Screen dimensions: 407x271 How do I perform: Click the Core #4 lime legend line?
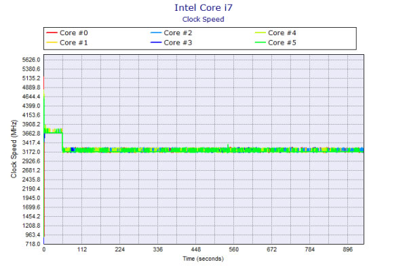point(260,33)
